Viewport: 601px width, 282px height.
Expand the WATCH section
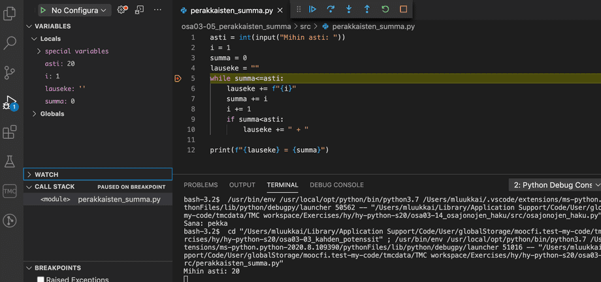[46, 174]
